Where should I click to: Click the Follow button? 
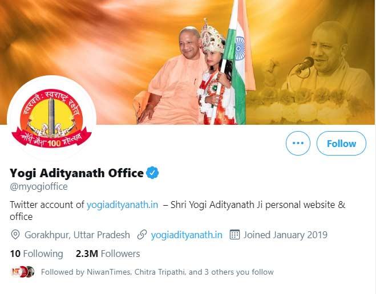click(x=341, y=143)
